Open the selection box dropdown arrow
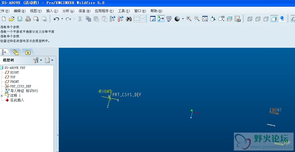 (x=143, y=19)
